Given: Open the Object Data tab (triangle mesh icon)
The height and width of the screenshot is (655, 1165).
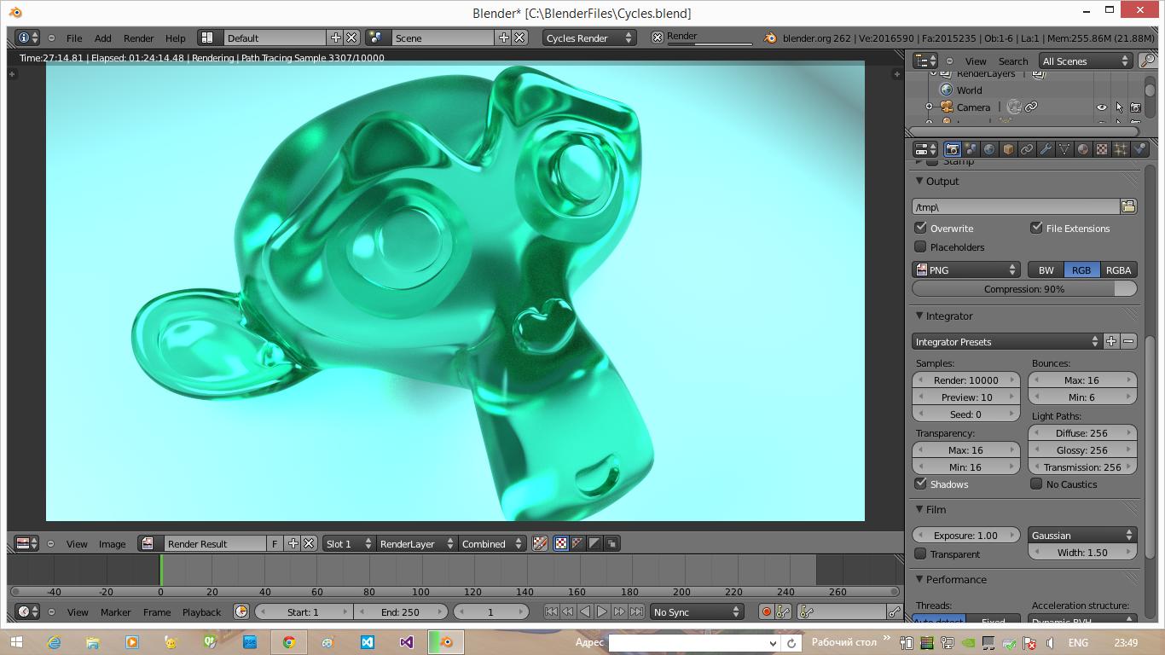Looking at the screenshot, I should tap(1064, 149).
